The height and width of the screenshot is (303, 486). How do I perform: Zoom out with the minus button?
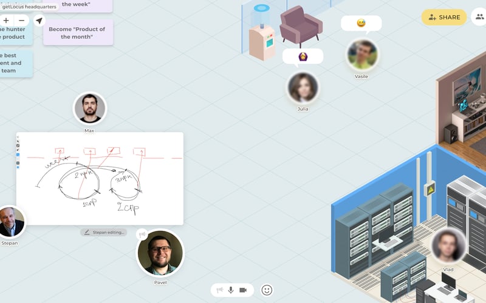[21, 21]
